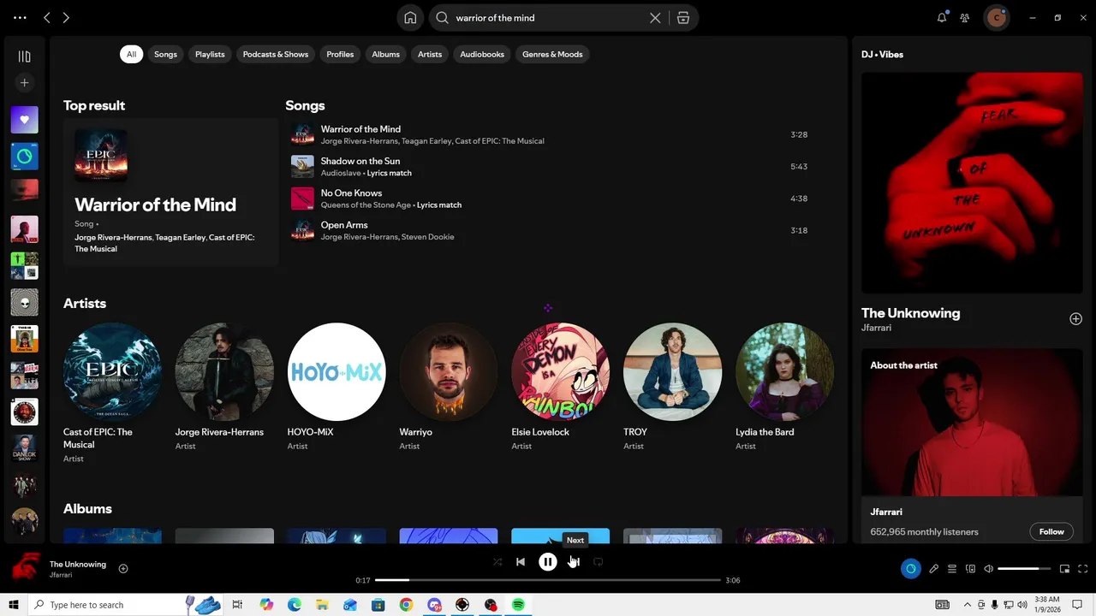
Task: Open Google Chrome from taskbar
Action: click(x=406, y=605)
